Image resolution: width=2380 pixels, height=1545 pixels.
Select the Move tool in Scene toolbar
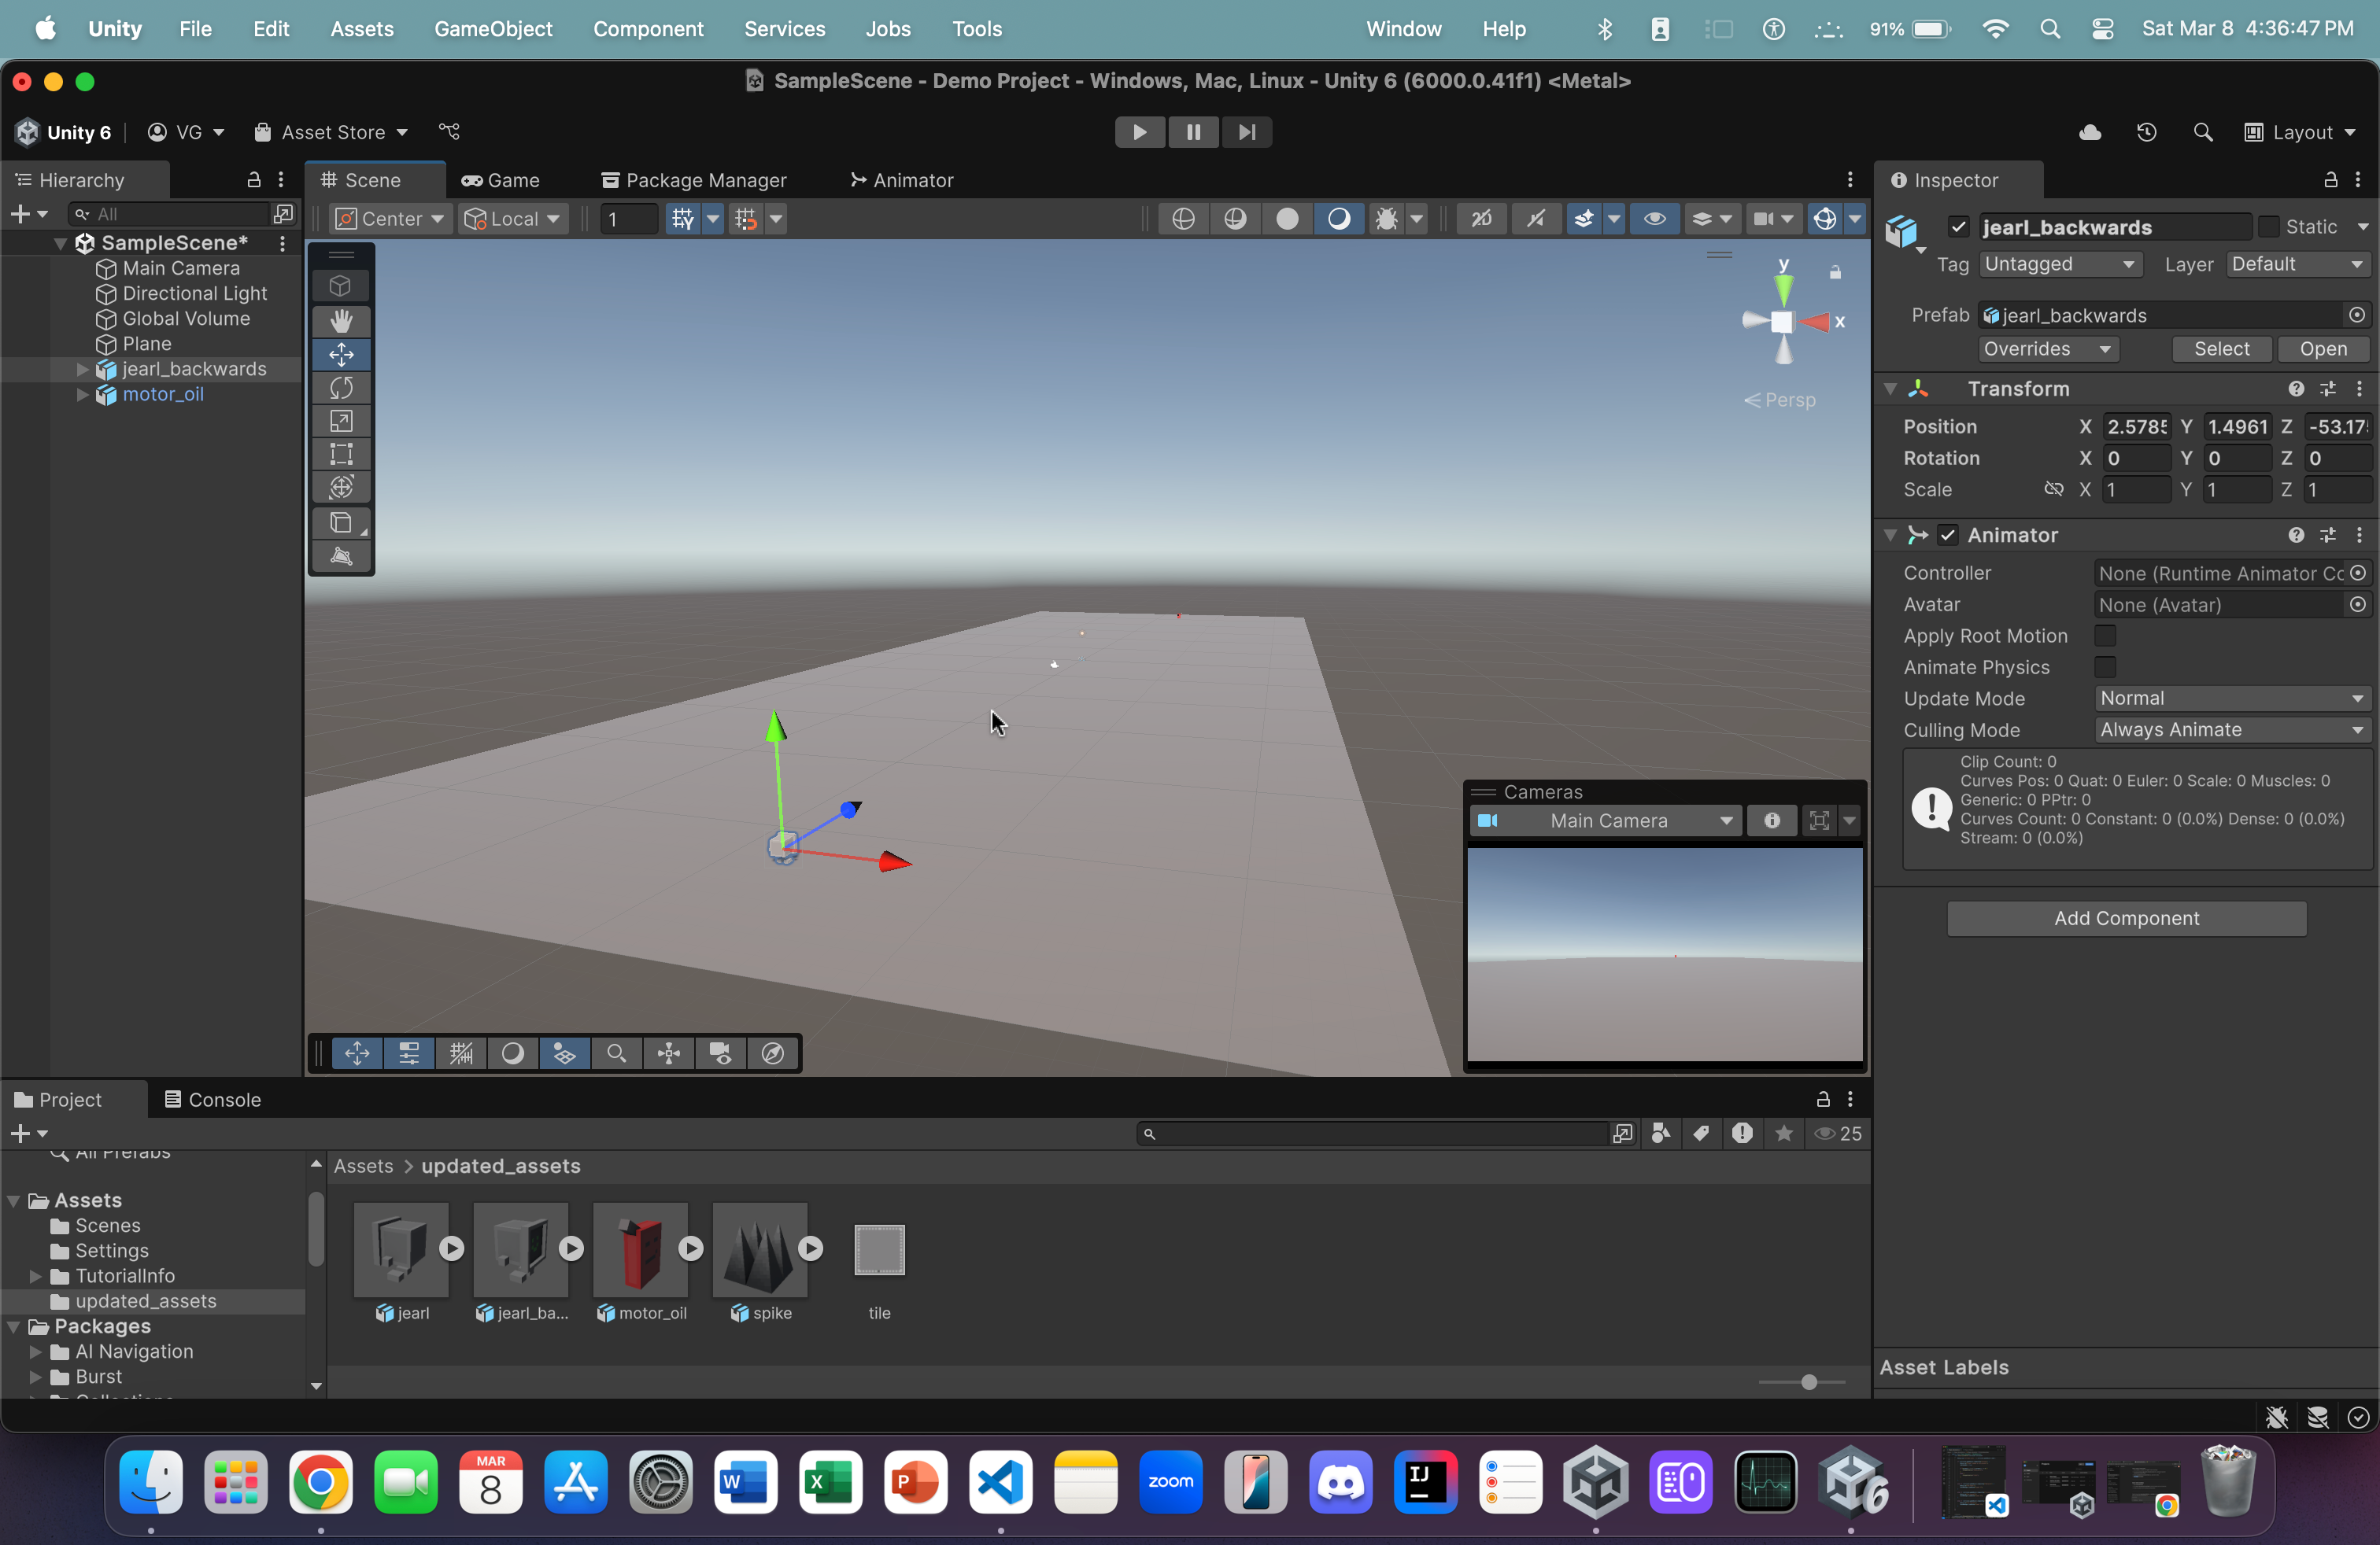341,355
